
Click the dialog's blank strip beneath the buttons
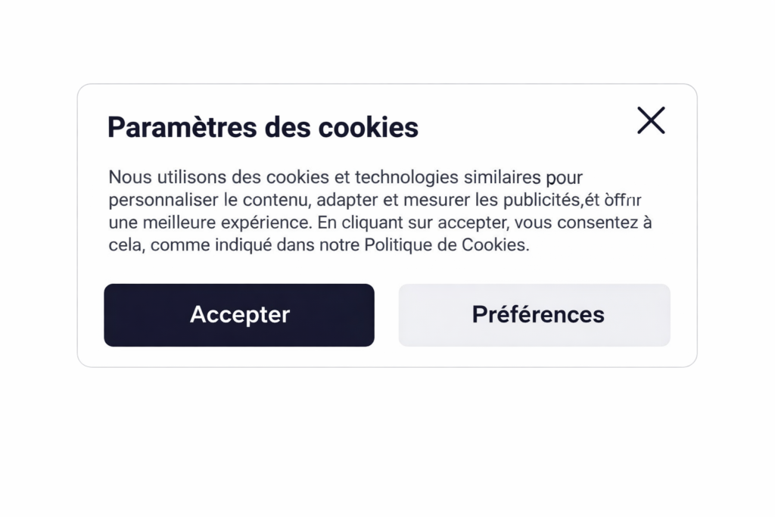click(387, 357)
